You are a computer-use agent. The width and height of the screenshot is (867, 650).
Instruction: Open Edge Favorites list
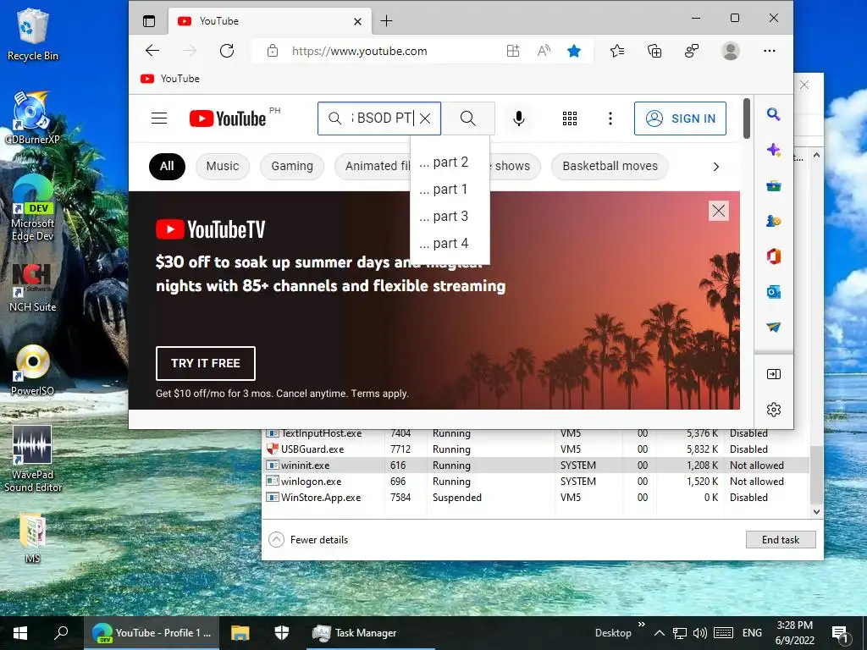point(617,51)
